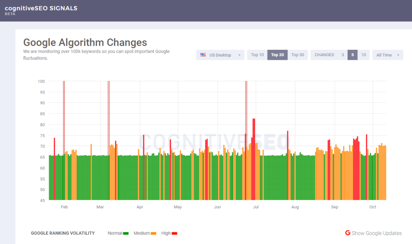Set changes threshold to 5
412x244 pixels.
352,55
